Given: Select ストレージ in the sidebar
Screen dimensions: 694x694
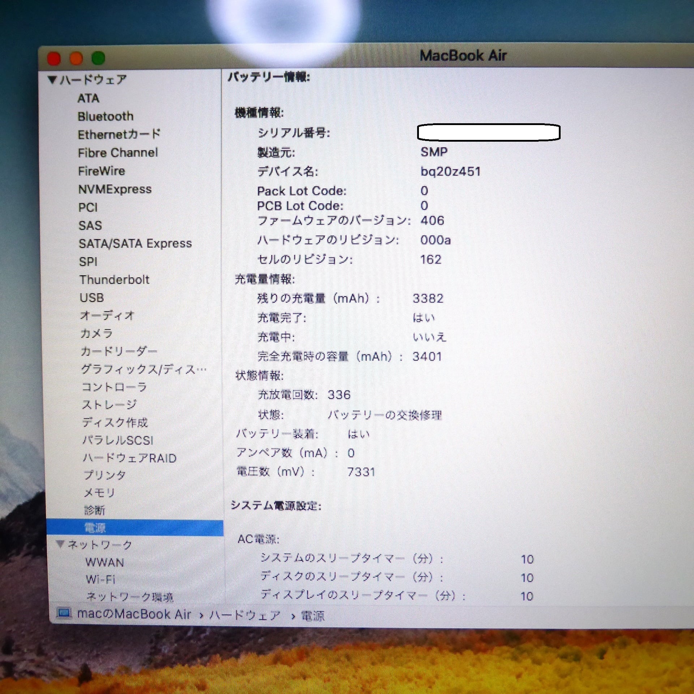Looking at the screenshot, I should 109,404.
